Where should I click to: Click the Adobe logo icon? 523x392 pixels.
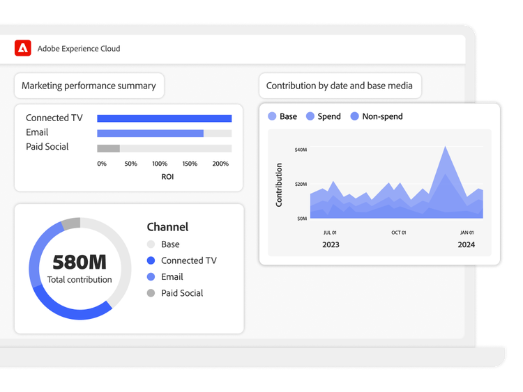tap(23, 48)
